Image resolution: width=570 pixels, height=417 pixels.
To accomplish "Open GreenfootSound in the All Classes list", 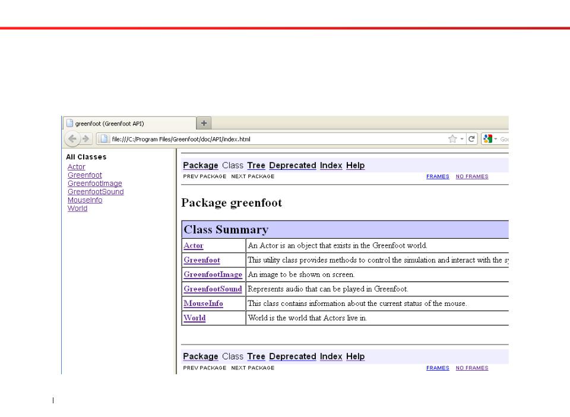I will pyautogui.click(x=96, y=192).
